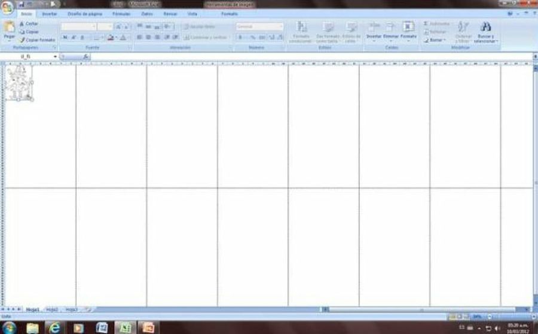
Task: Align cell text to the right
Action: pos(157,37)
